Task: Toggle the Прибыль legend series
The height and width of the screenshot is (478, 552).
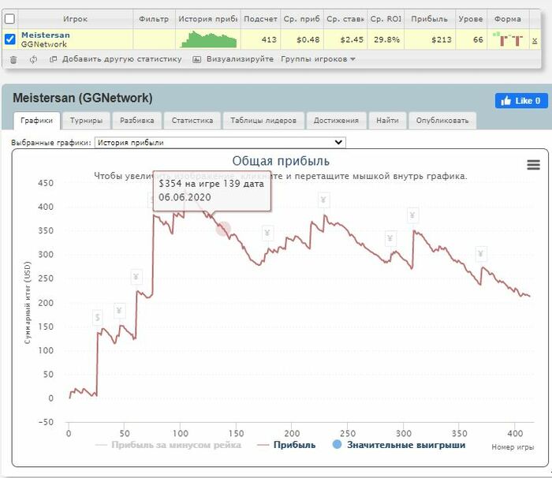Action: click(286, 445)
